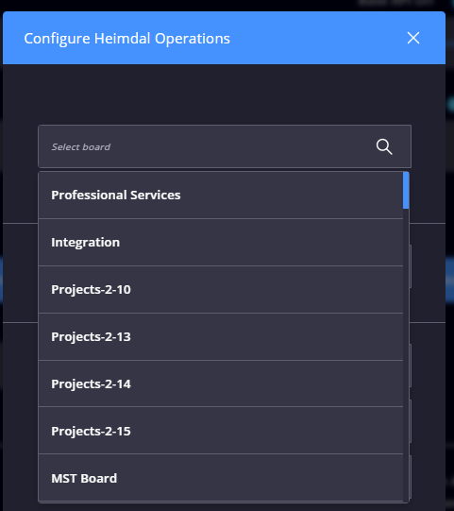The height and width of the screenshot is (511, 454).
Task: Click empty dialog area above board selector
Action: pyautogui.click(x=224, y=94)
